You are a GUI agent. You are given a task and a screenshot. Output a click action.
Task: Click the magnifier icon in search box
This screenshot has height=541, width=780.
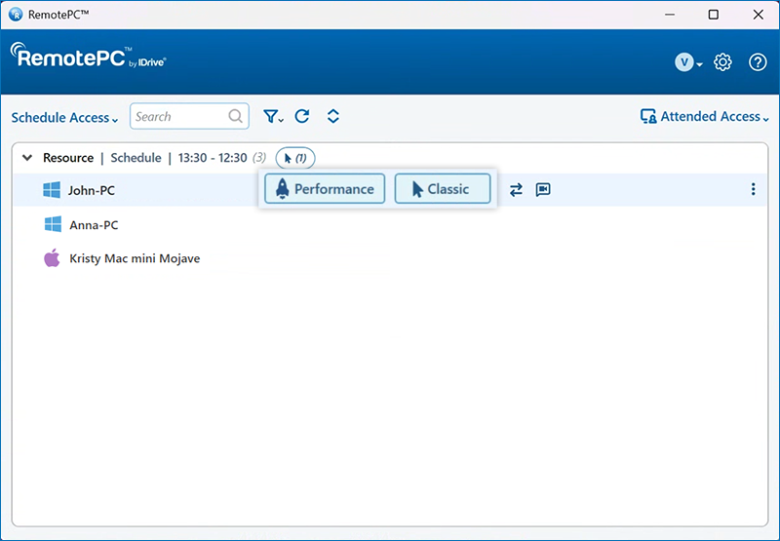(236, 117)
